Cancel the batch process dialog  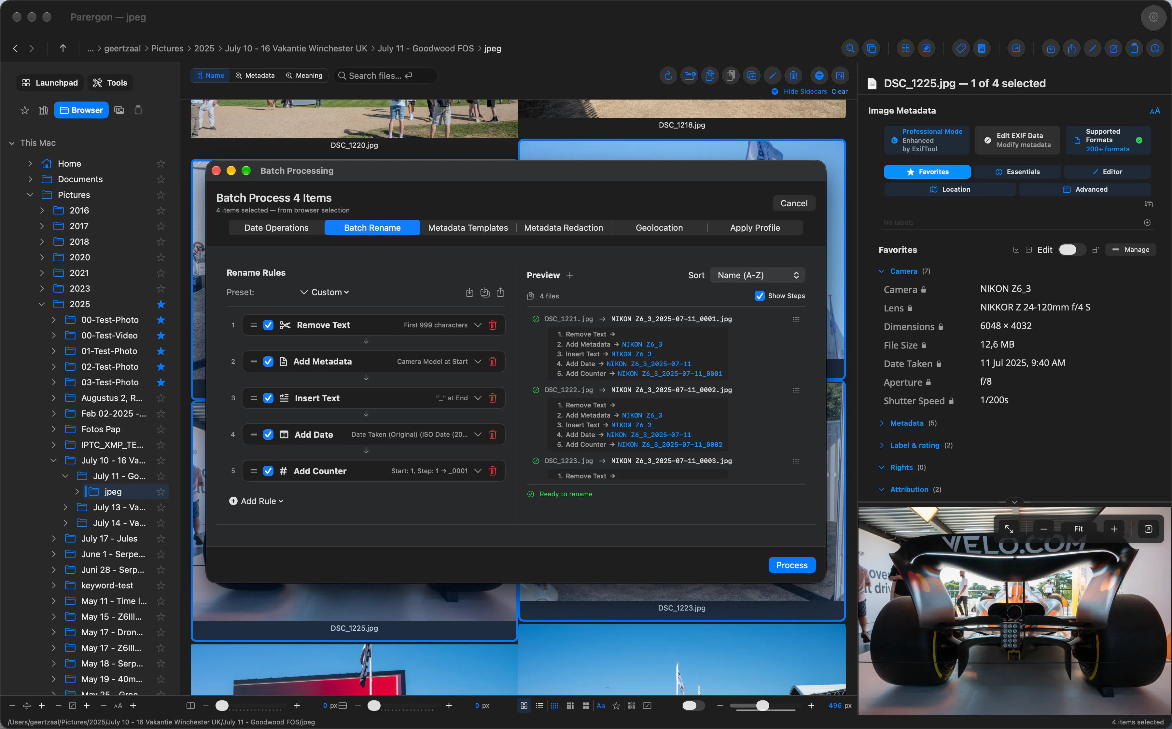click(x=793, y=203)
